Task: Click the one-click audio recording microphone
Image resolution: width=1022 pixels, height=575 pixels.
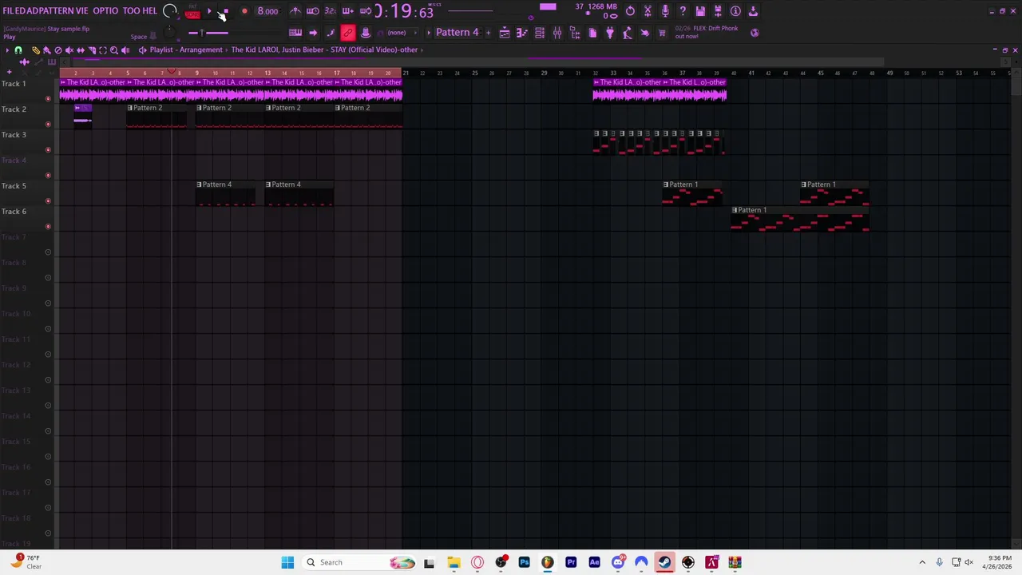Action: pyautogui.click(x=665, y=11)
